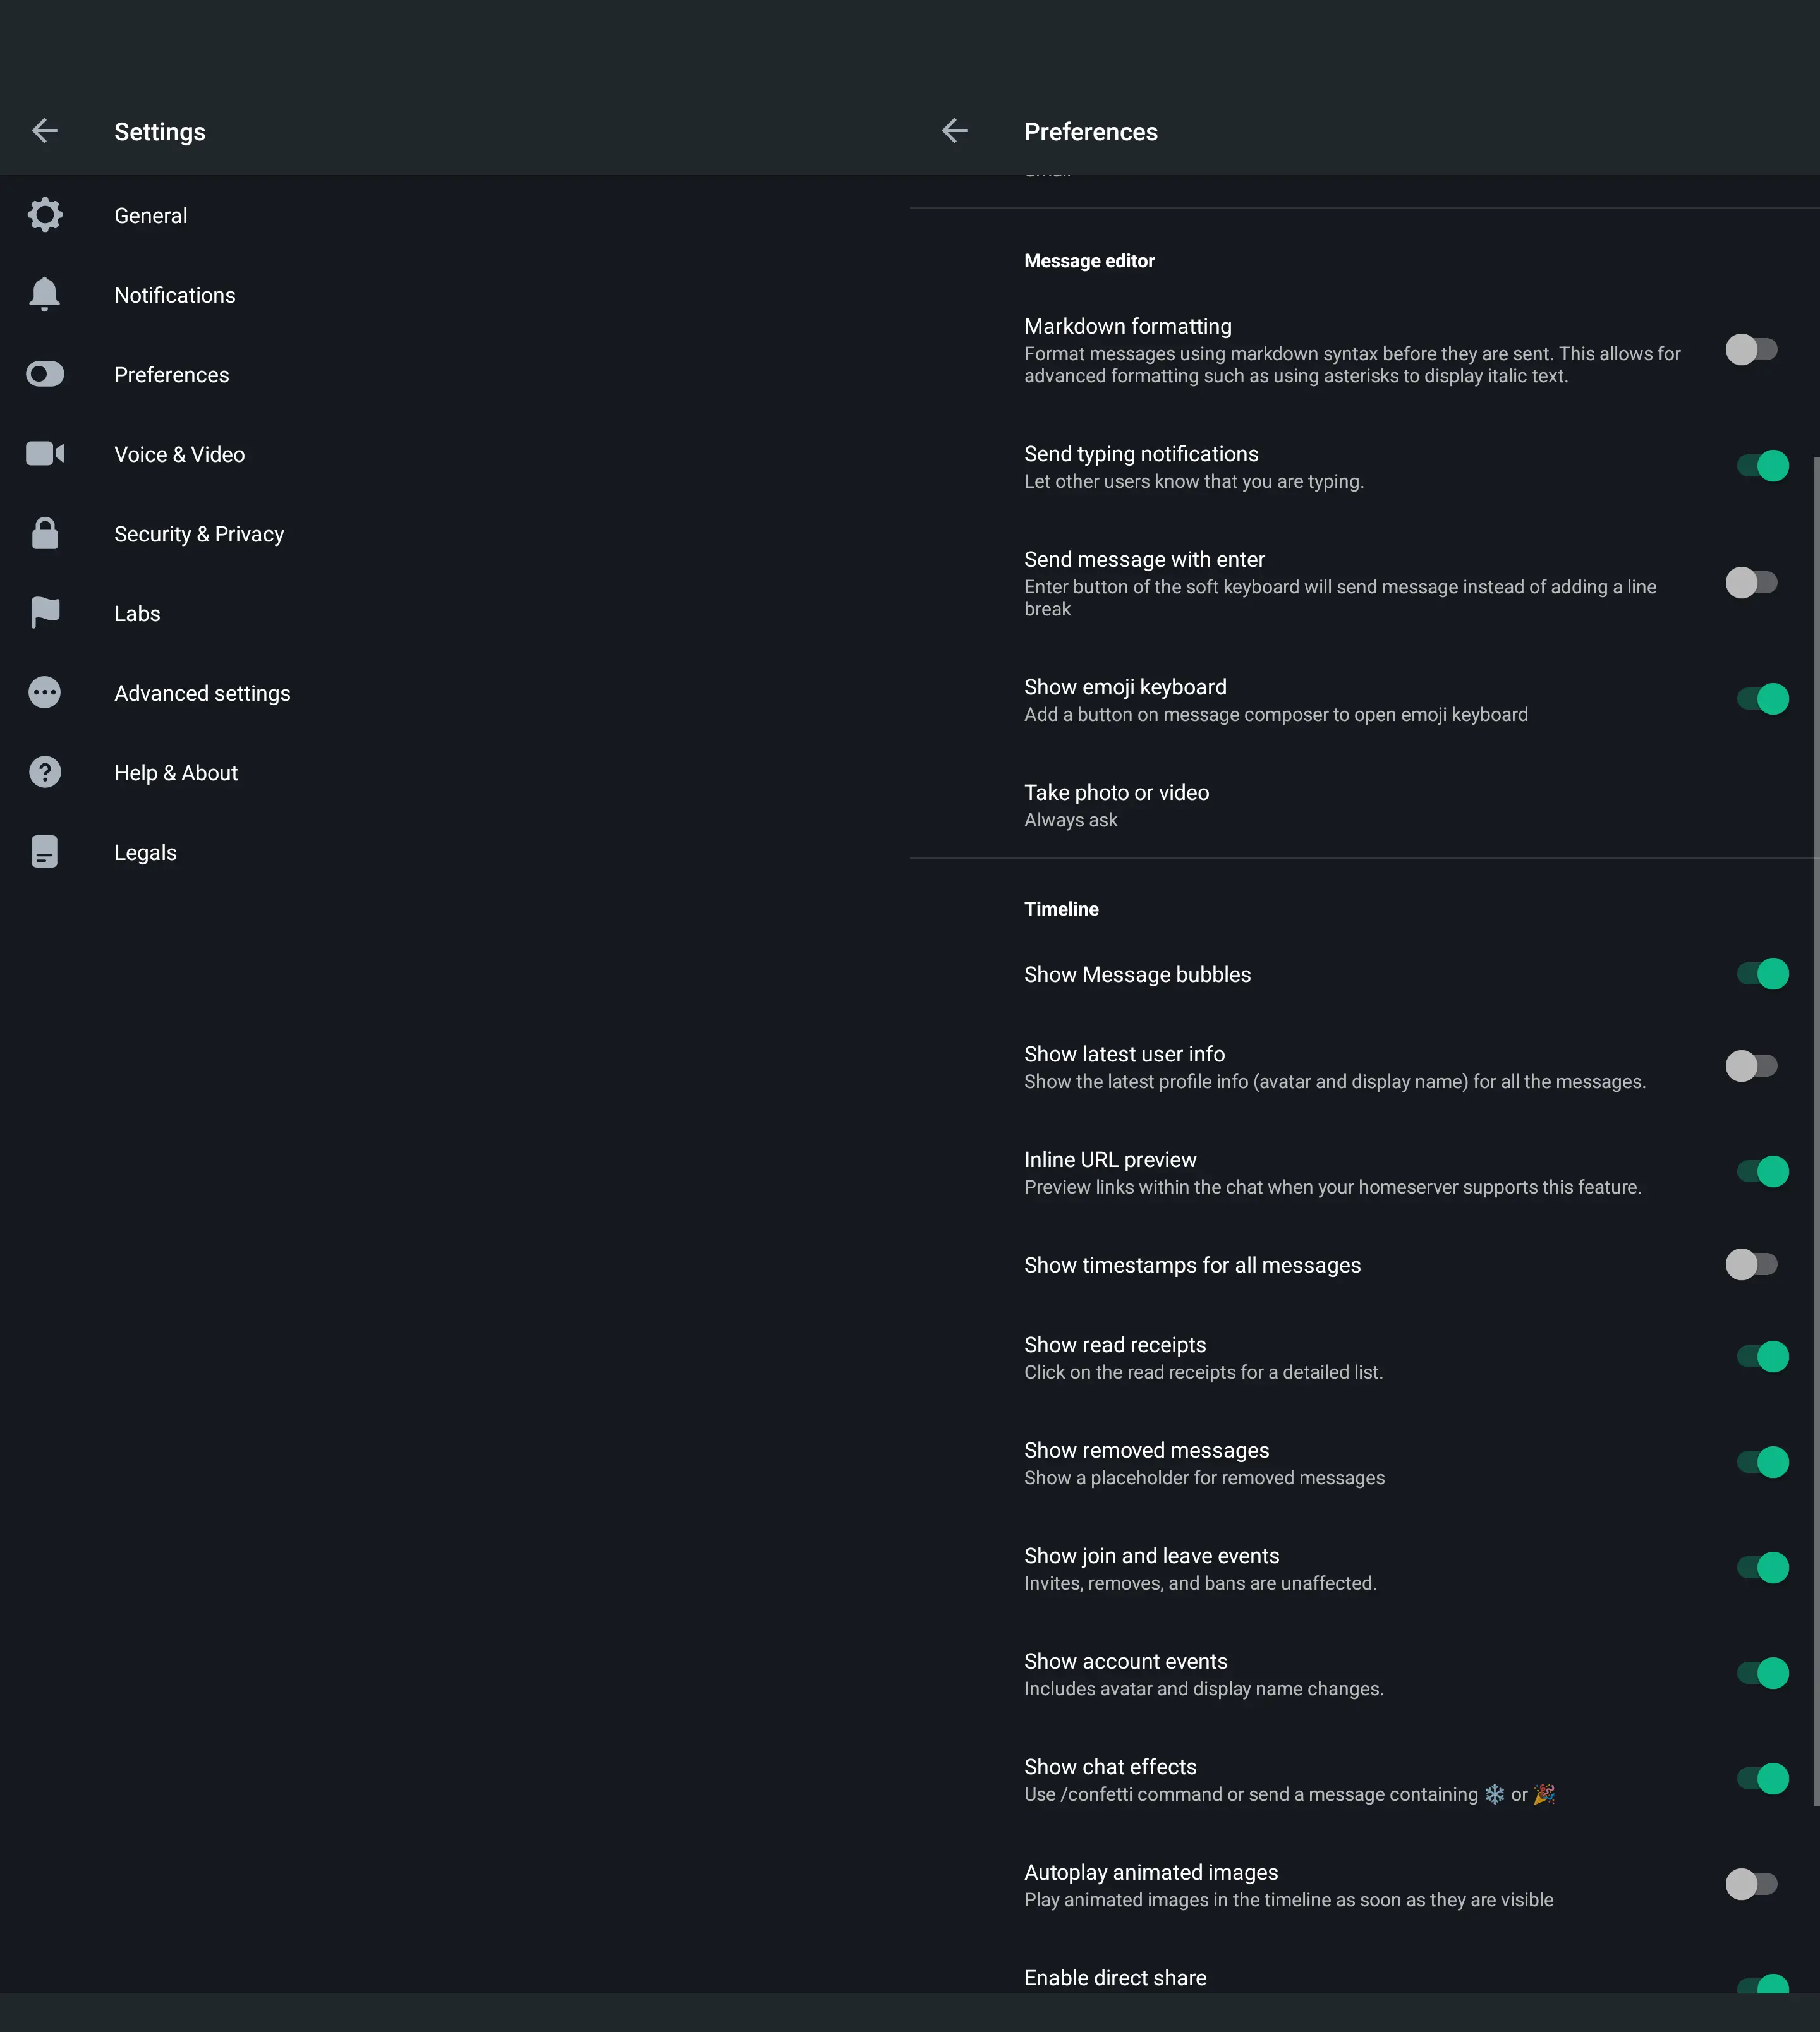Disable Show removed messages switch
Viewport: 1820px width, 2032px height.
point(1763,1463)
